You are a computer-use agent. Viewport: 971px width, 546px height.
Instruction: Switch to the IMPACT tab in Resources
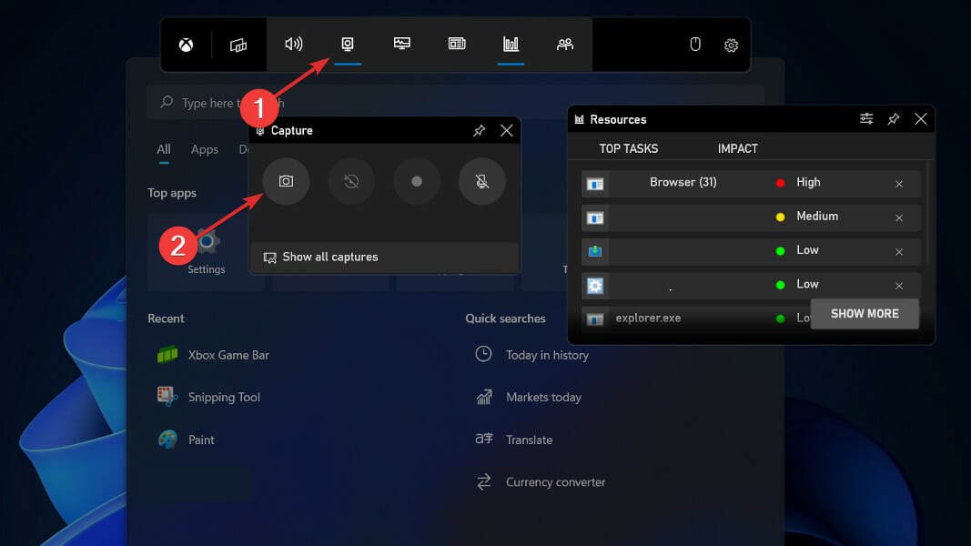coord(737,148)
